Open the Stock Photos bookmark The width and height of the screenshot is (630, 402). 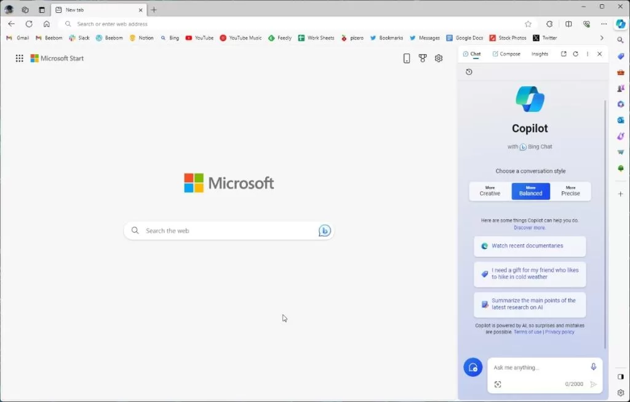coord(508,38)
